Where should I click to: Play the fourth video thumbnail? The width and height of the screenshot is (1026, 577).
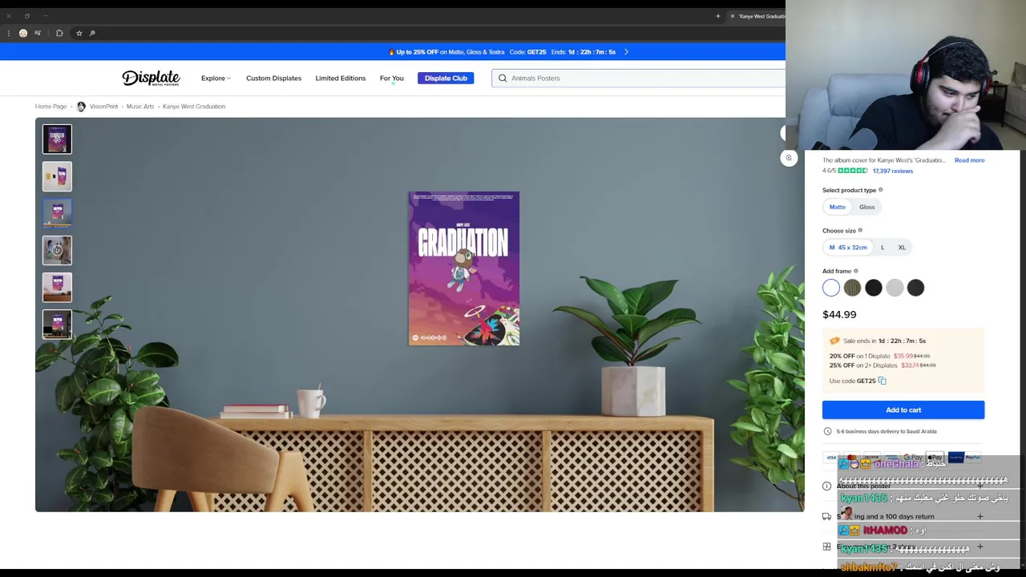[57, 250]
